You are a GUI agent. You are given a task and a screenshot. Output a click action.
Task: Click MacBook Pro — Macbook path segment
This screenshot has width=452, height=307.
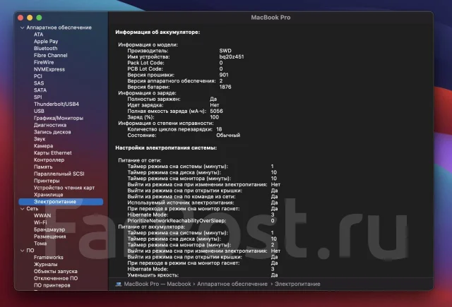(157, 284)
